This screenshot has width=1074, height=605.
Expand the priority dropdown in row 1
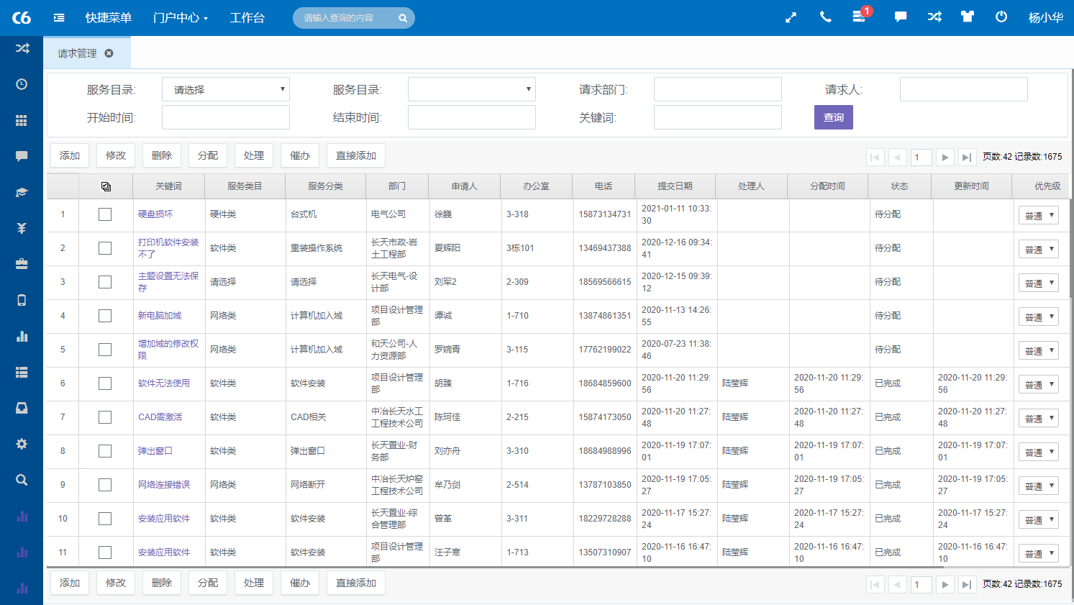1038,215
